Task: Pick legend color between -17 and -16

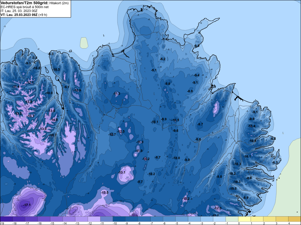Action: pyautogui.click(x=31, y=219)
